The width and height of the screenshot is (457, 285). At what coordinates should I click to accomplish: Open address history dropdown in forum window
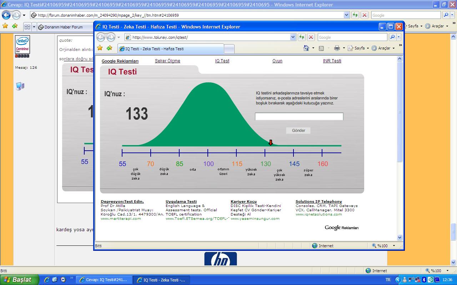tap(346, 15)
